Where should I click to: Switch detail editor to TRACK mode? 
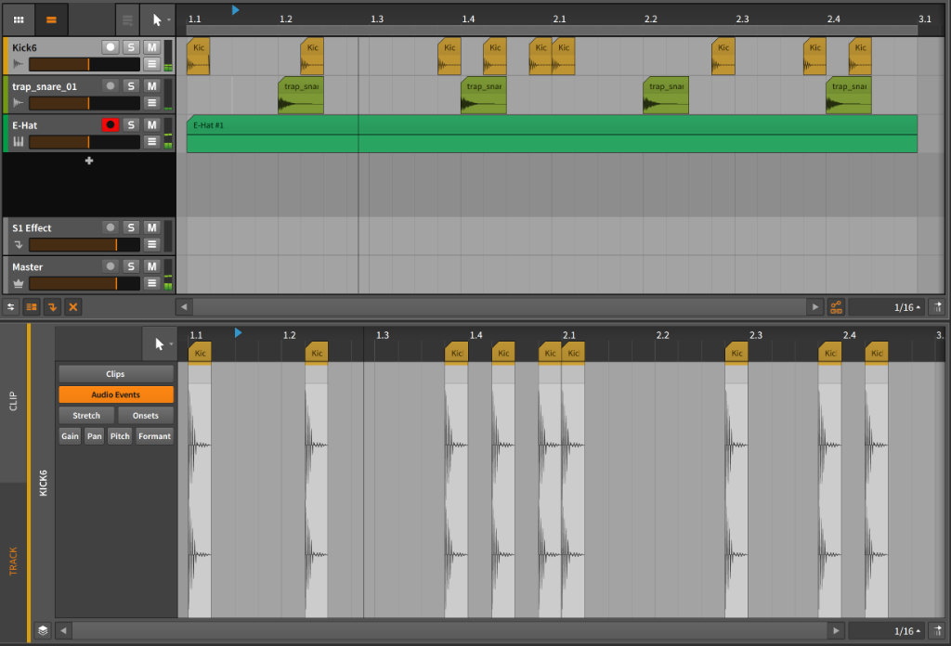point(13,562)
